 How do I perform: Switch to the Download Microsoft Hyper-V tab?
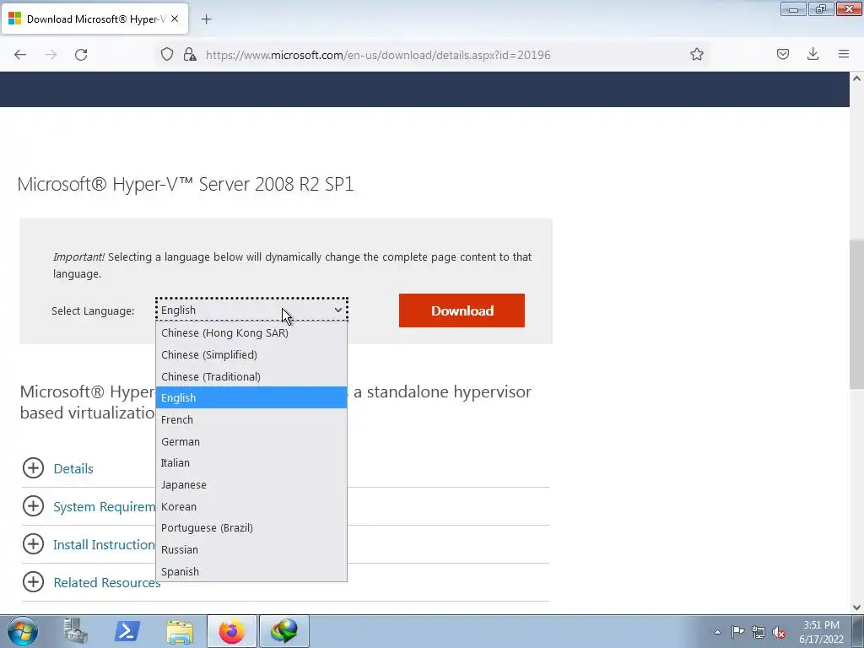(x=94, y=19)
